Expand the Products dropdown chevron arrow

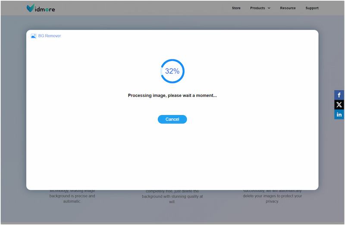pos(269,8)
